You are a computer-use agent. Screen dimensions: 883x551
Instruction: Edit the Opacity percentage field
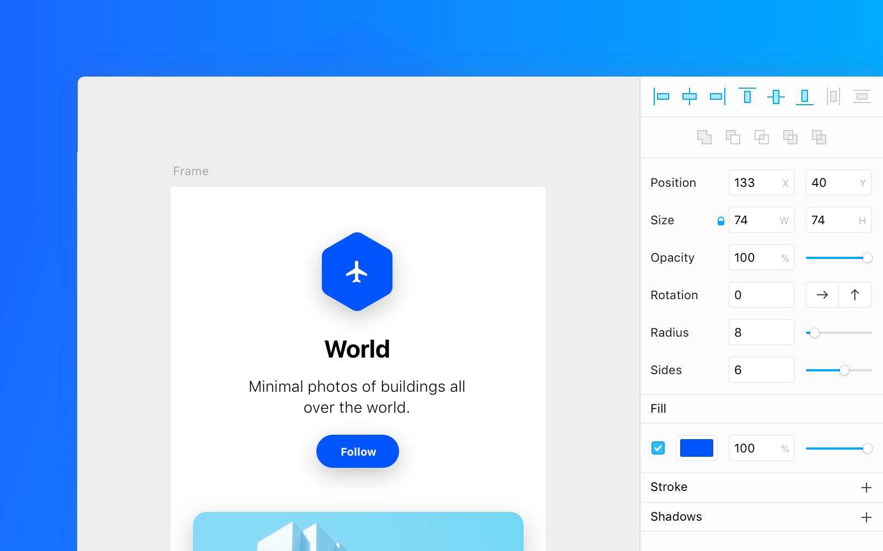click(762, 257)
